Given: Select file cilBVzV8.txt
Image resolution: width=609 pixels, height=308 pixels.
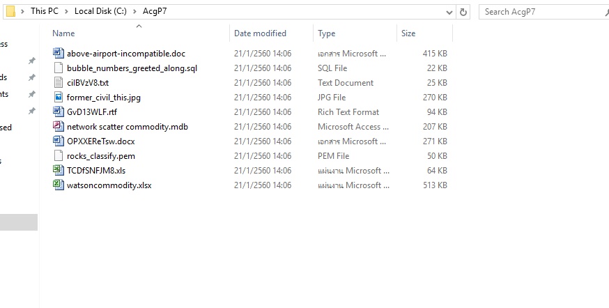Looking at the screenshot, I should (x=87, y=83).
